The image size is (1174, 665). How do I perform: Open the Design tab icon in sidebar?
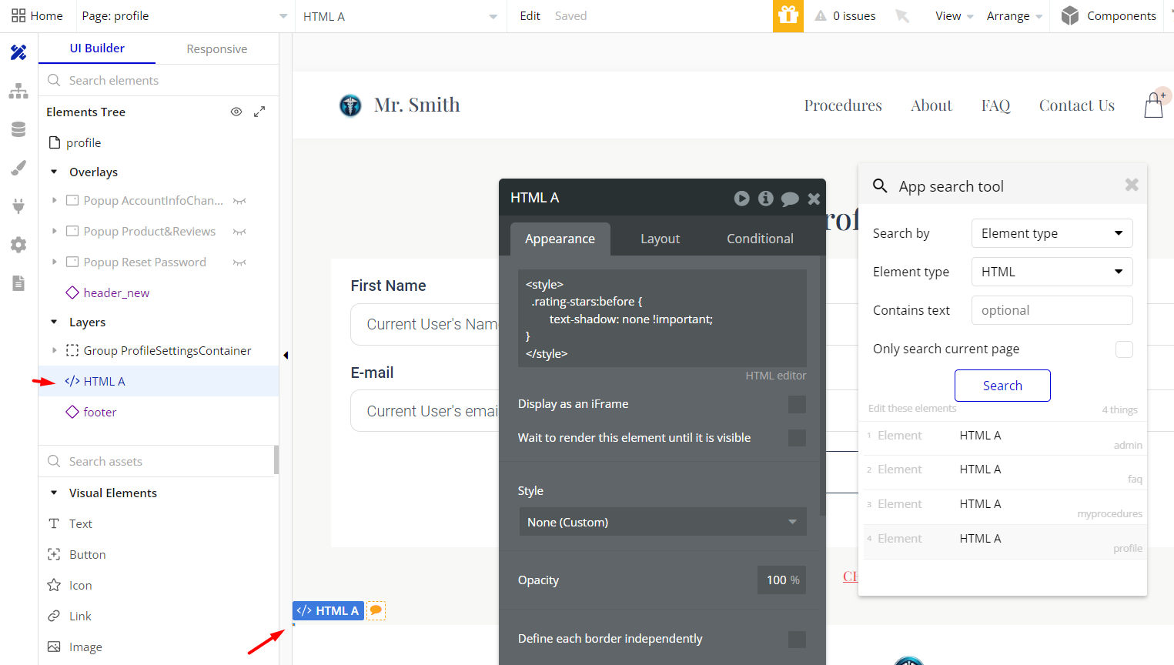tap(18, 52)
